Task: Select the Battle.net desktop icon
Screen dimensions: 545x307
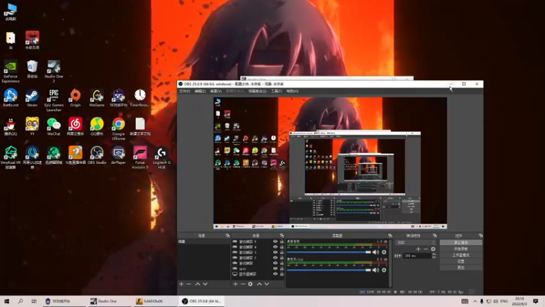Action: [10, 98]
